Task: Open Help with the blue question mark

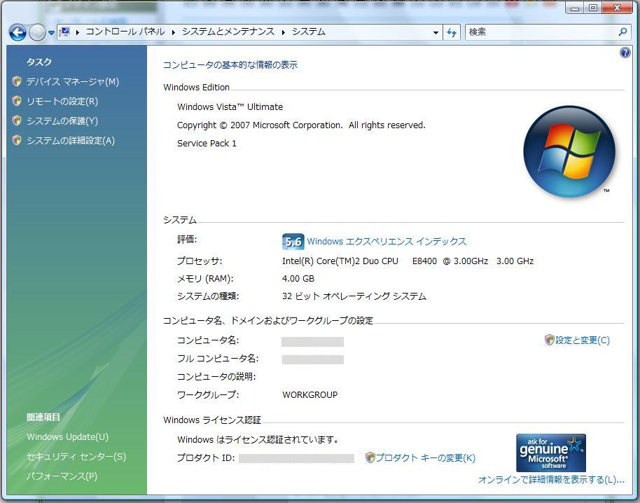Action: [625, 53]
